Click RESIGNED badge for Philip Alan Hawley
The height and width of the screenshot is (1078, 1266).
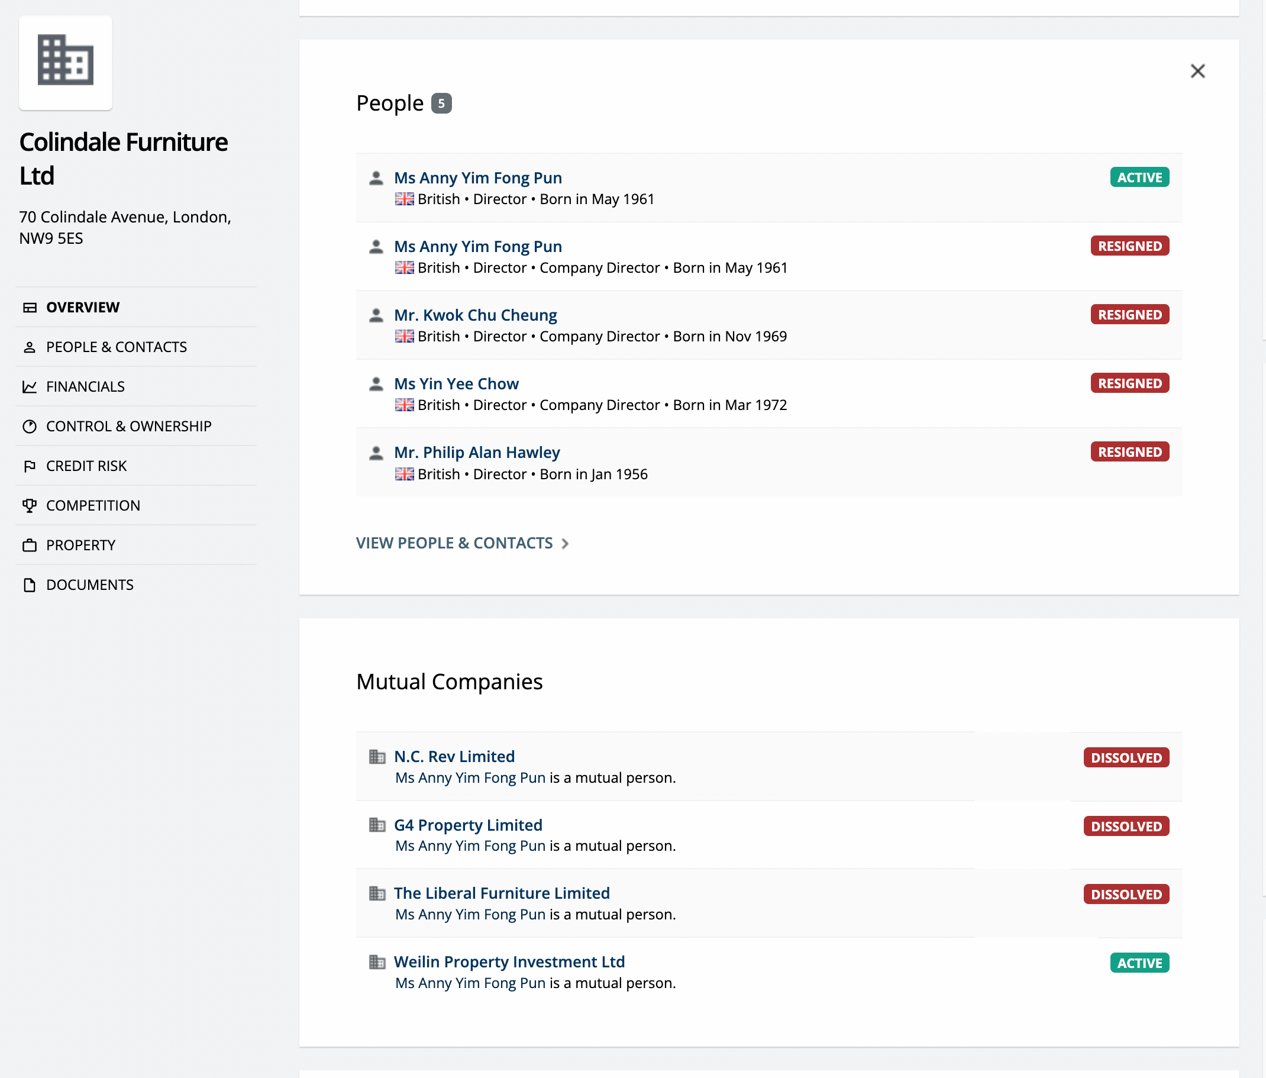pos(1130,452)
